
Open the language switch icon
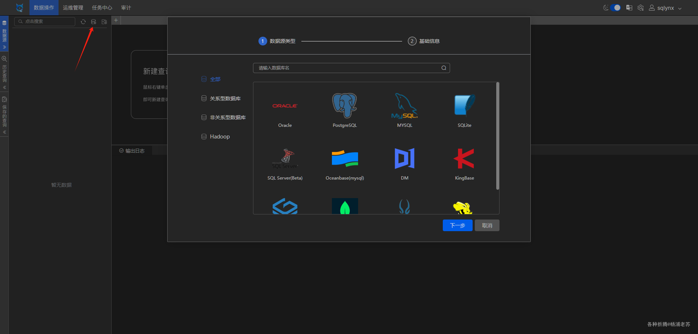(629, 8)
